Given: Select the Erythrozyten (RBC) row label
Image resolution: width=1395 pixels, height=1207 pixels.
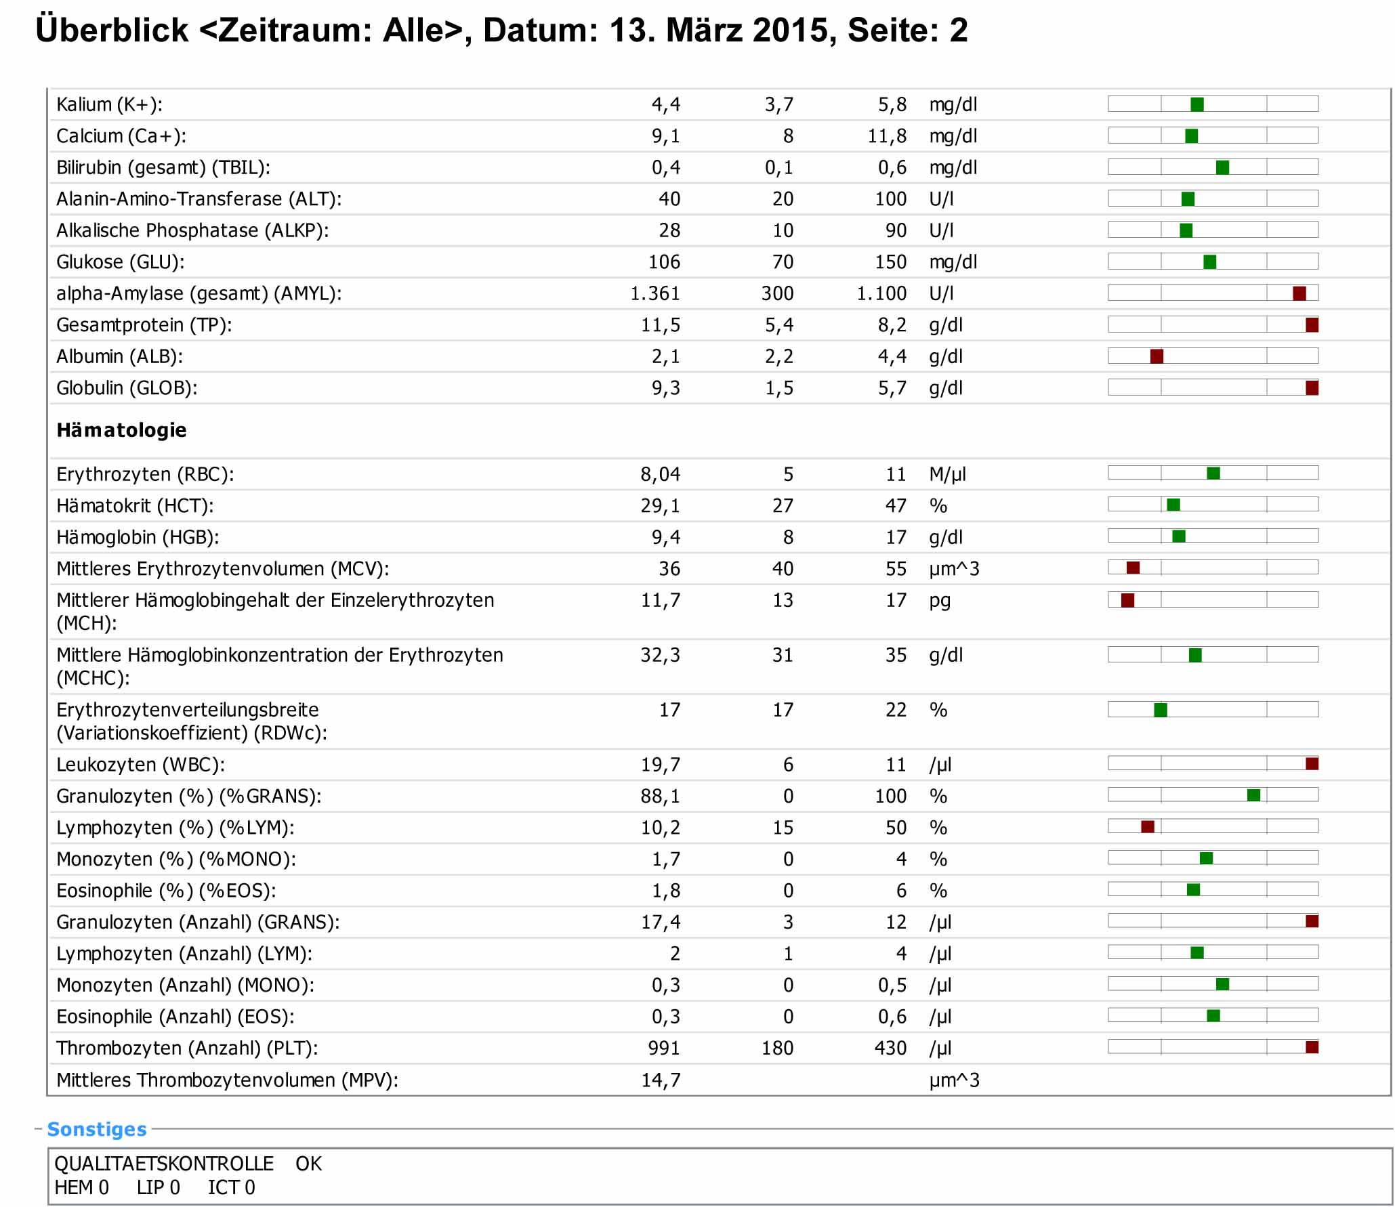Looking at the screenshot, I should click(145, 474).
